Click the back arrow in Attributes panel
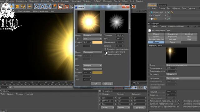This screenshot has width=200, height=112. coord(188,26)
